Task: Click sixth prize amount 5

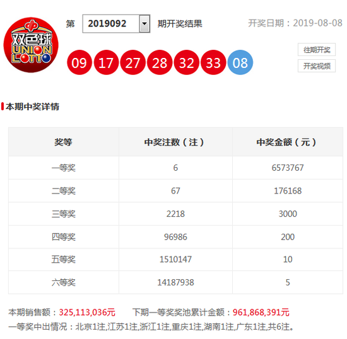Action: pos(288,282)
